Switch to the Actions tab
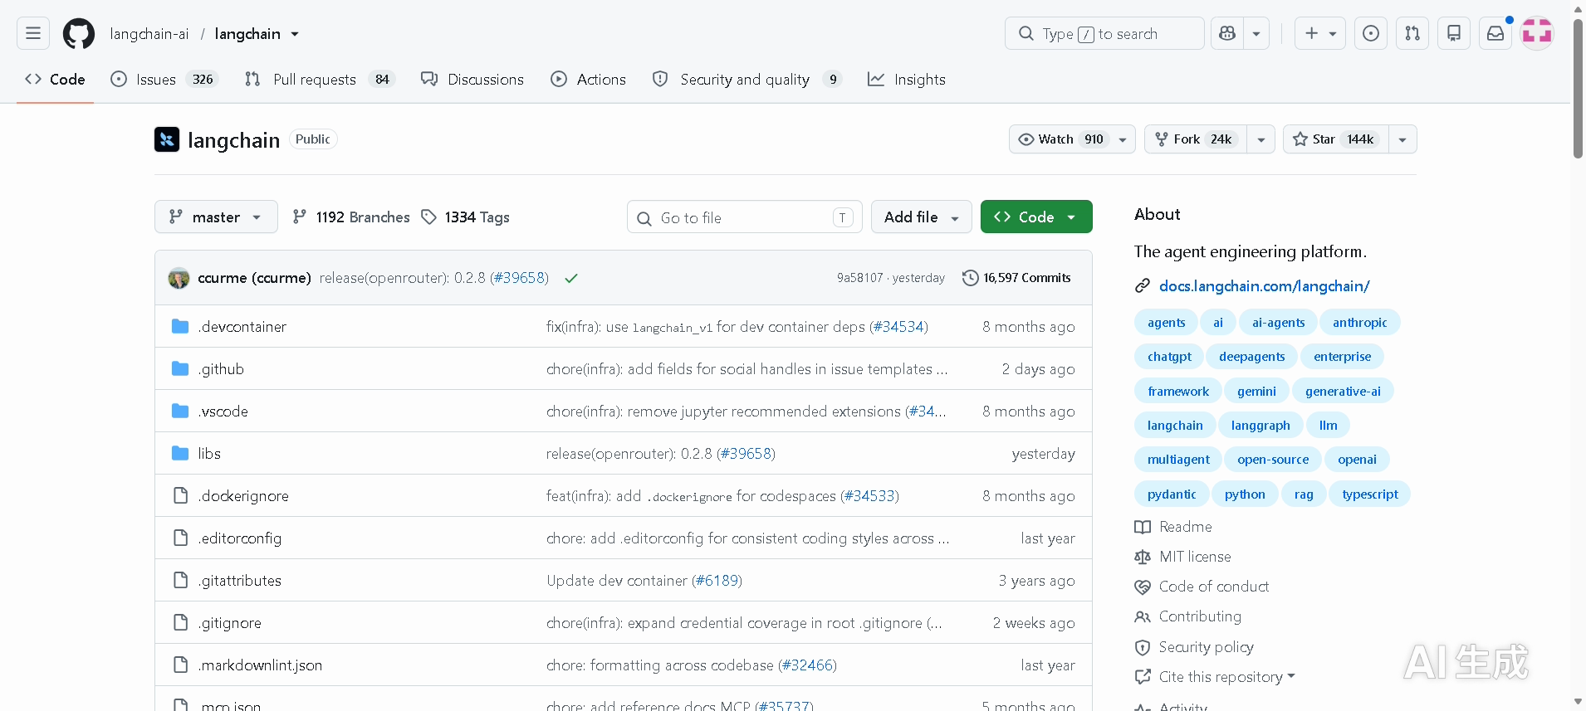Screen dimensions: 1586x711 (588, 80)
